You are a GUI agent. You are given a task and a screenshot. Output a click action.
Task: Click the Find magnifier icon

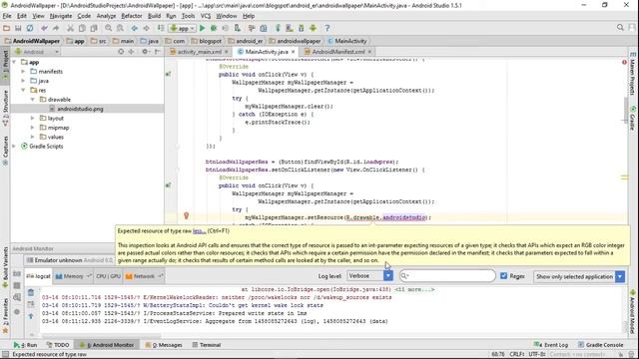click(x=108, y=28)
